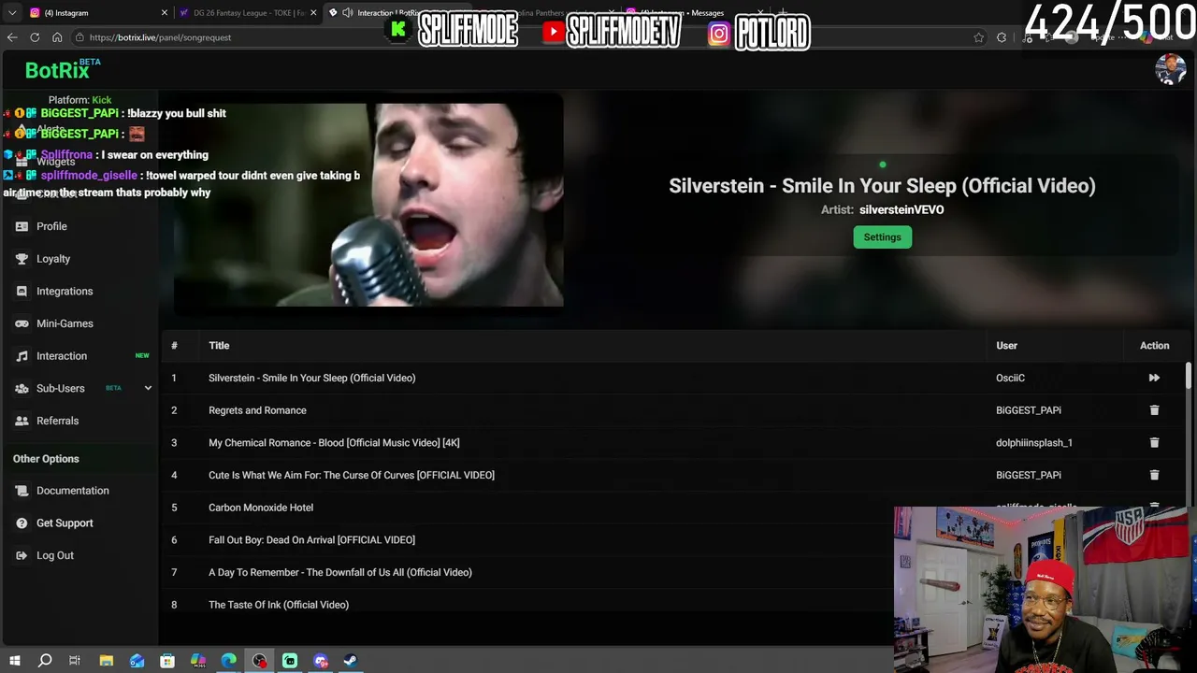The height and width of the screenshot is (673, 1197).
Task: Open Task View on the taskbar
Action: pos(75,661)
